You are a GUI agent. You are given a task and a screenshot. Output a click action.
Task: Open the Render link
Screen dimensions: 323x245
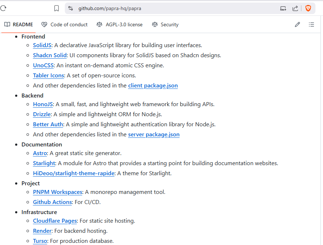(42, 231)
